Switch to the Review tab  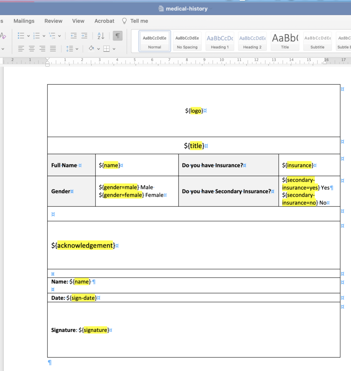coord(53,21)
